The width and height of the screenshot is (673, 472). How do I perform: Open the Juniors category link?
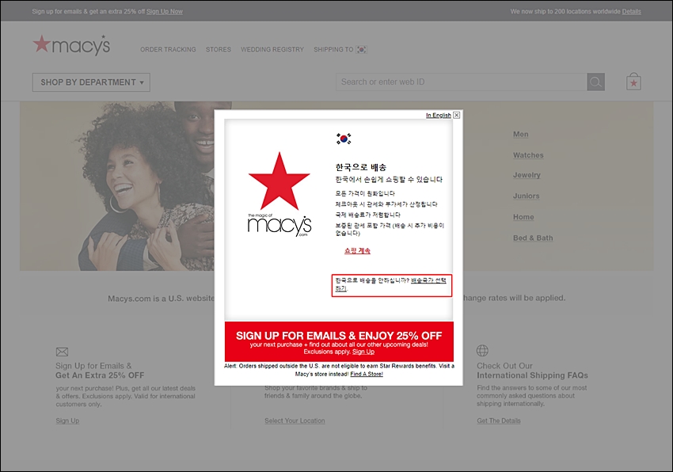pos(527,196)
